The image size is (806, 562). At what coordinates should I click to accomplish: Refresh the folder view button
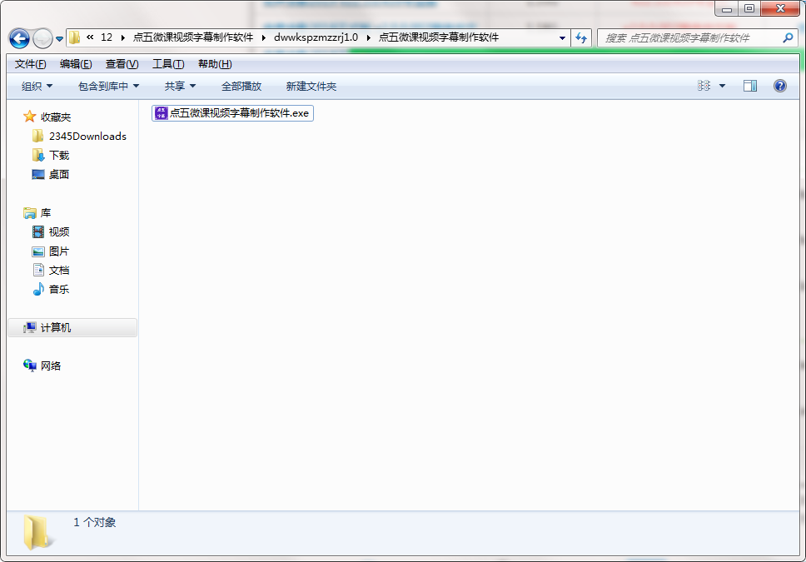[581, 38]
